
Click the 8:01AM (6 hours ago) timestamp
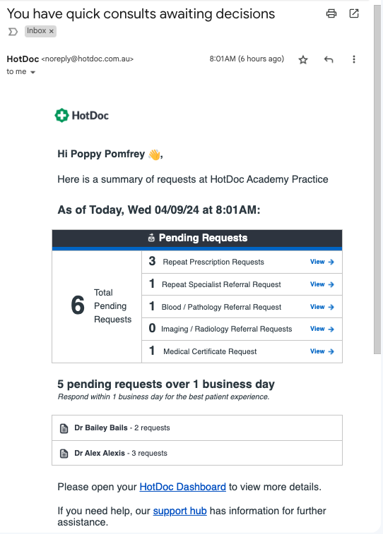(247, 59)
